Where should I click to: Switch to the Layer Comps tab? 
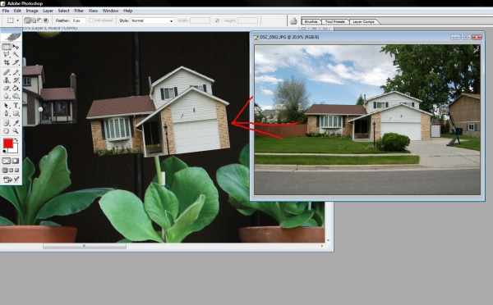pyautogui.click(x=363, y=21)
